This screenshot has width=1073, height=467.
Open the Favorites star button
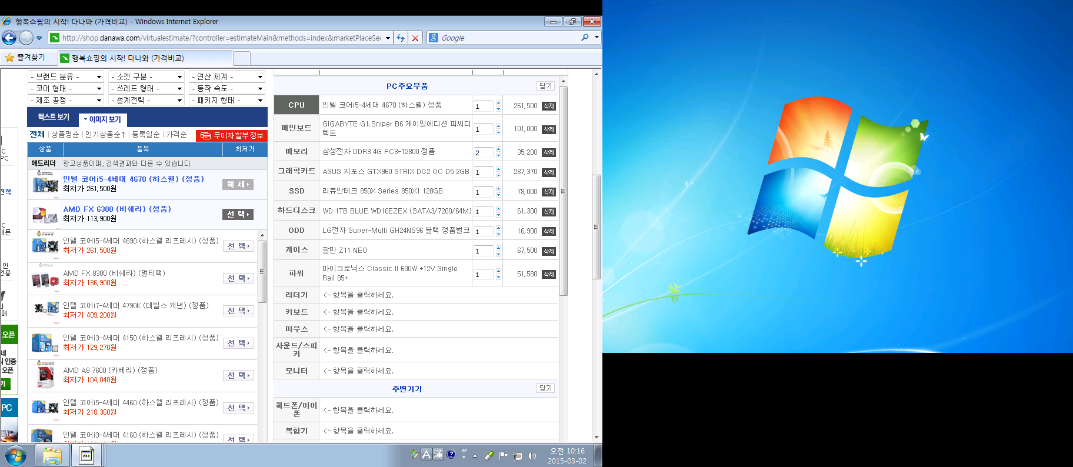tap(25, 58)
